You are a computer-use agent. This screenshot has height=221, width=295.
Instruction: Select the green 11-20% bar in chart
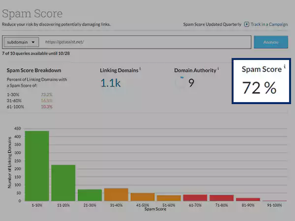pos(63,183)
